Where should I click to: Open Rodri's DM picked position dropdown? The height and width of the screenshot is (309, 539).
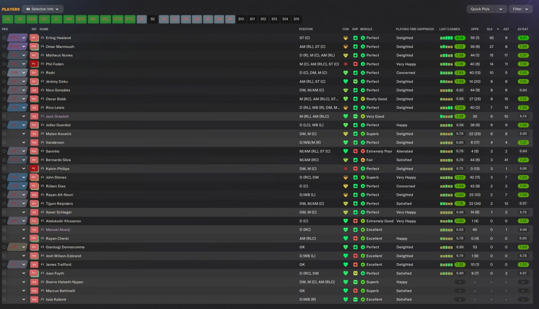click(x=24, y=73)
